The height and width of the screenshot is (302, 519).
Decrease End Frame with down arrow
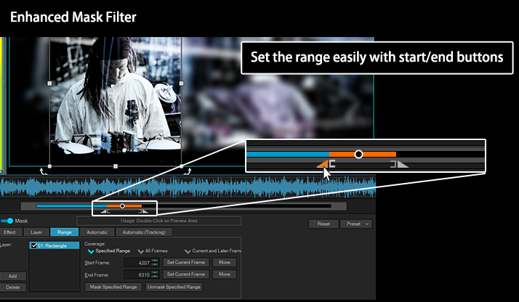click(155, 276)
